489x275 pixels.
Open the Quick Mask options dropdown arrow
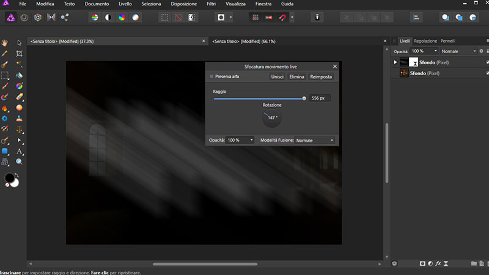point(231,18)
